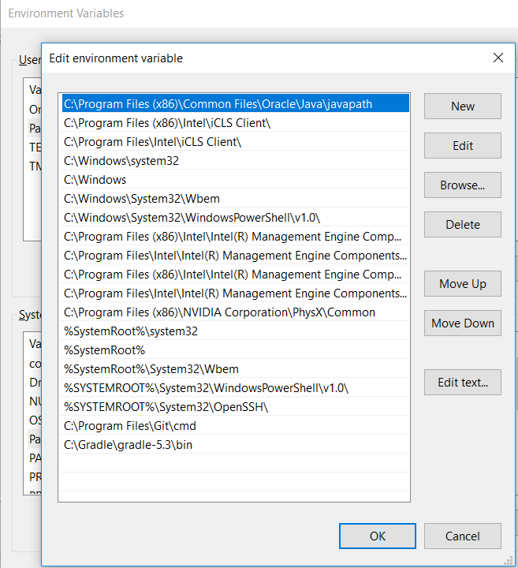Delete the selected path entry
Viewport: 518px width, 568px height.
[463, 225]
